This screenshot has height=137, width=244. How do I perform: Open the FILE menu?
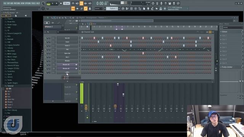click(5, 3)
